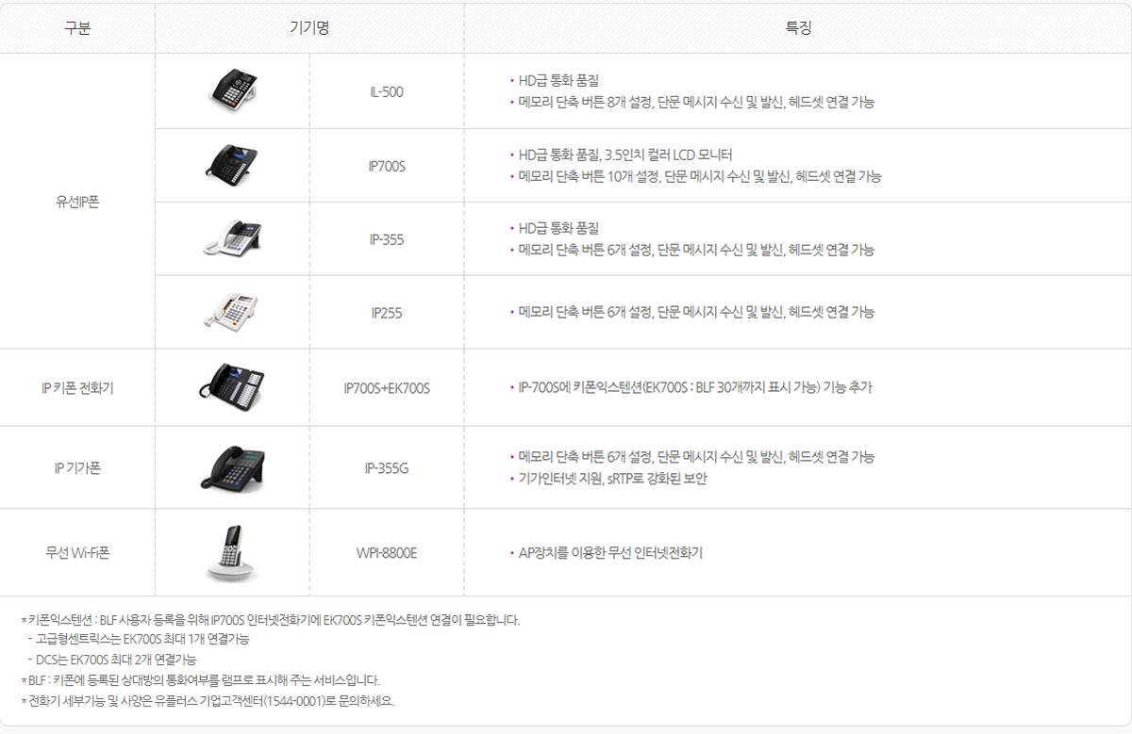Click the WPI-8800E wireless handset image
The image size is (1132, 734).
pyautogui.click(x=232, y=553)
